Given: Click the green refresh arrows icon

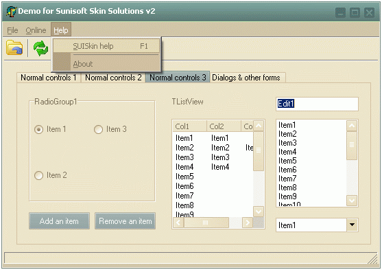Looking at the screenshot, I should click(40, 48).
